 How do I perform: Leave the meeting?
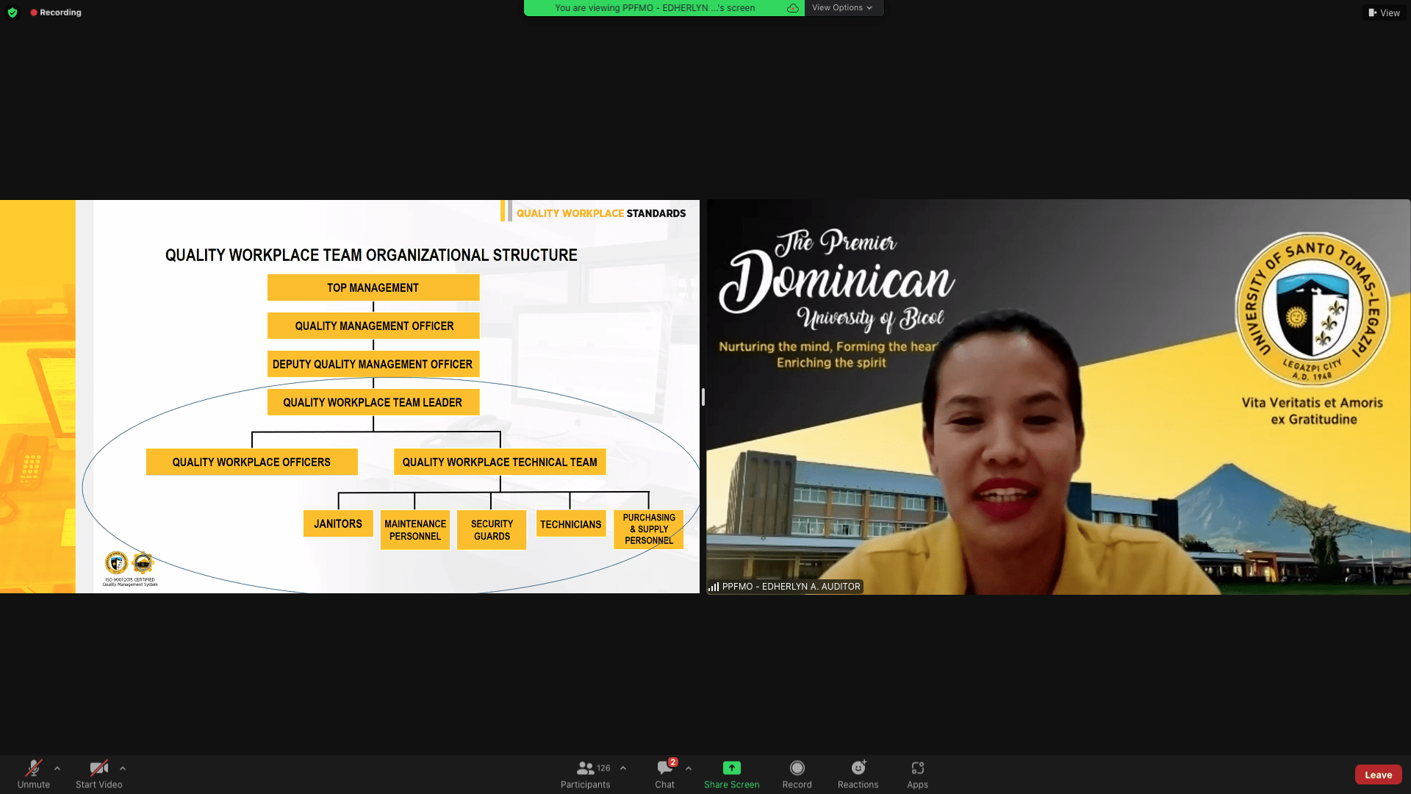click(x=1378, y=774)
